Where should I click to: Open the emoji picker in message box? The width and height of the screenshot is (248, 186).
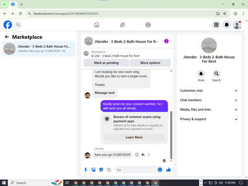click(x=160, y=170)
